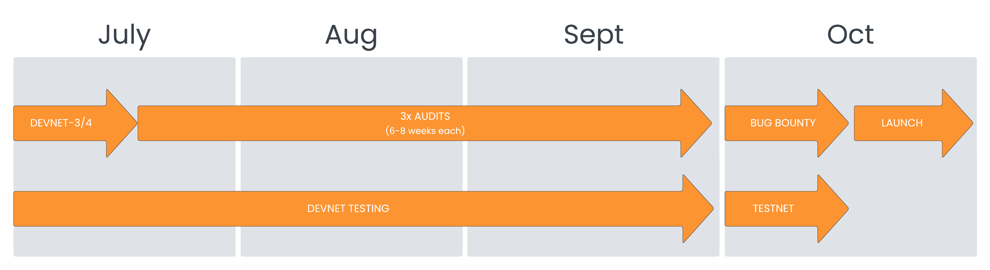Click the arrowhead of the 3x AUDITS arrow

pos(695,123)
